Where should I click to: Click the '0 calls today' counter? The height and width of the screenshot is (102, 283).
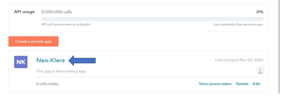[47, 84]
